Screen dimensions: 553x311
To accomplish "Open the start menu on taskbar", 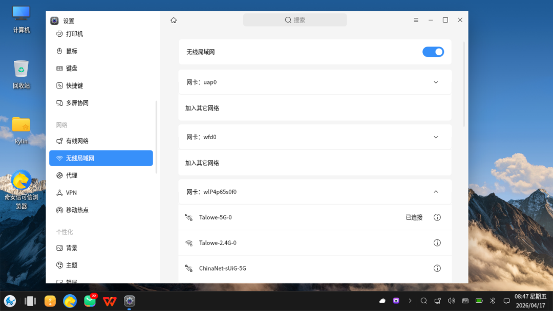I will tap(10, 301).
